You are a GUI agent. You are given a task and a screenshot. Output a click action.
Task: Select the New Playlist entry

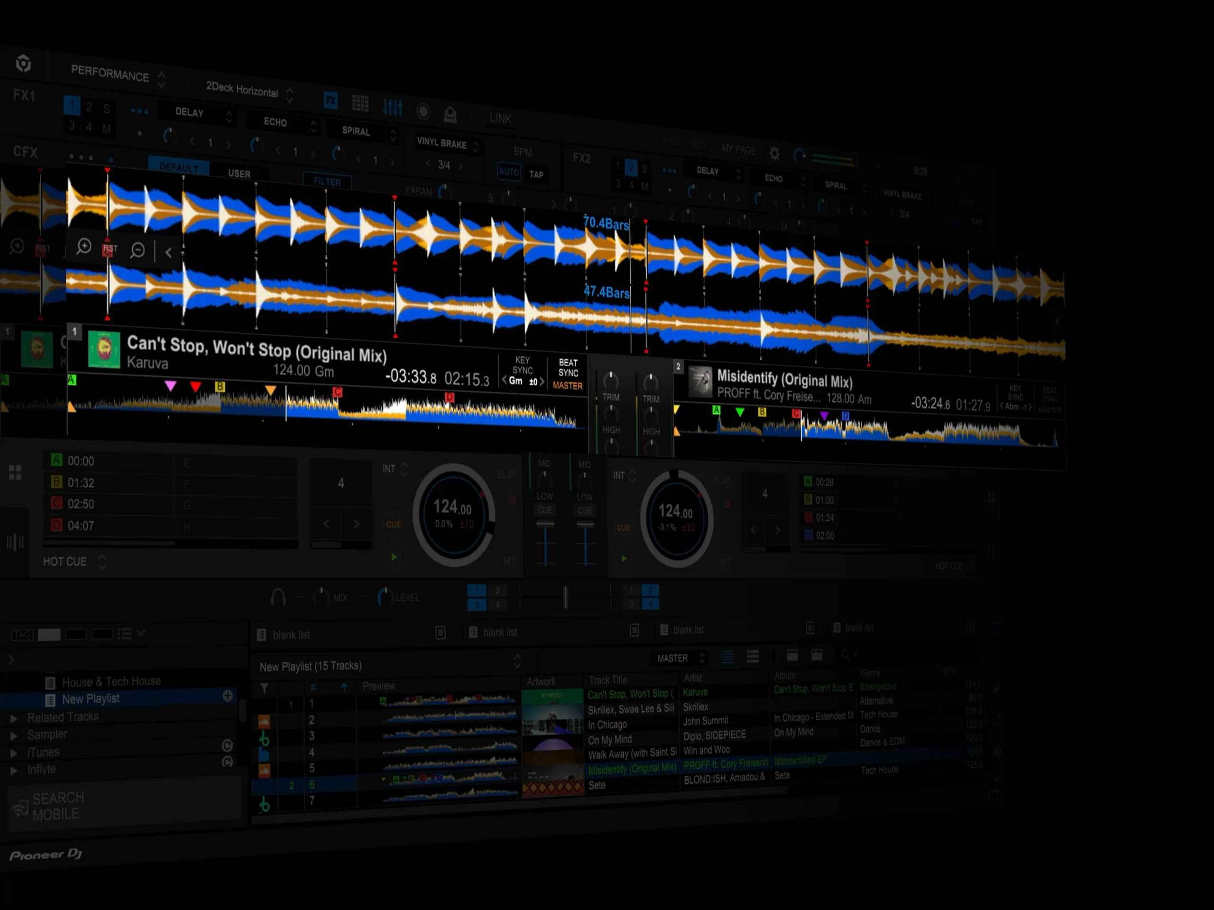pyautogui.click(x=91, y=699)
